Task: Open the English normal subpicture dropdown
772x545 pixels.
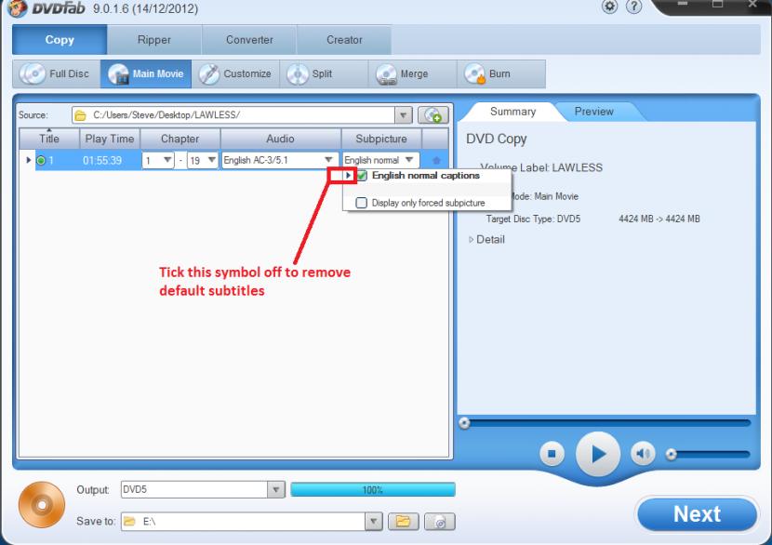Action: coord(409,160)
